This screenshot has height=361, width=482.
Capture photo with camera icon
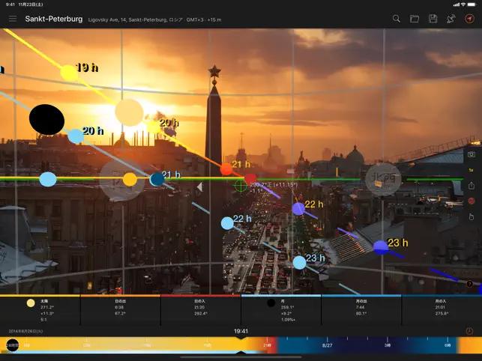(471, 154)
